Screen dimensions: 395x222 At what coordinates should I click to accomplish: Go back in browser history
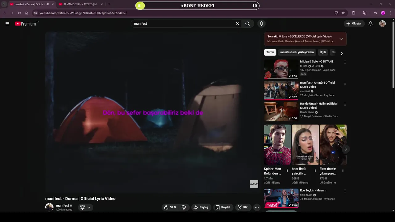click(x=5, y=13)
